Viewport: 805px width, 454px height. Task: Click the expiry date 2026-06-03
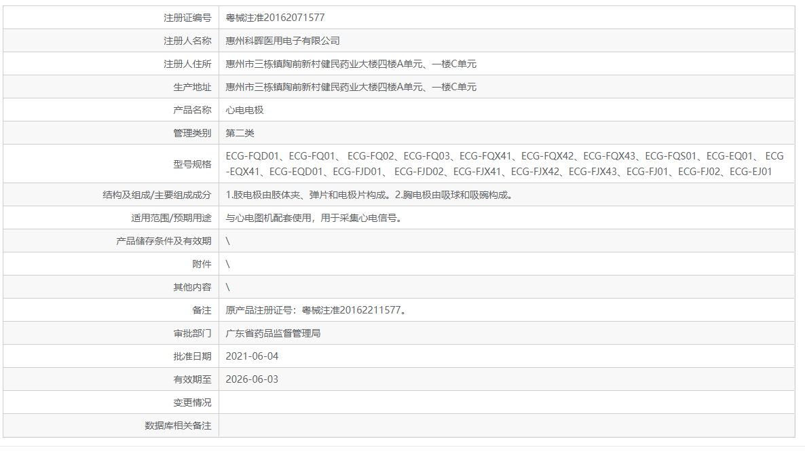coord(252,379)
